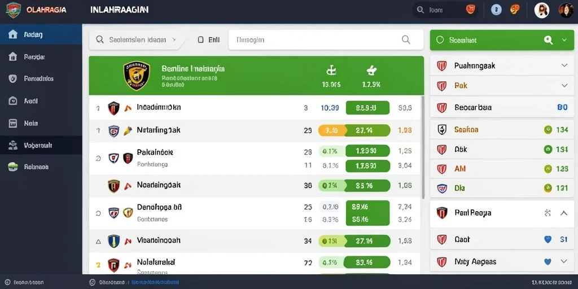This screenshot has width=578, height=289.
Task: Click the star icon on Panl Peoya
Action: [x=548, y=213]
